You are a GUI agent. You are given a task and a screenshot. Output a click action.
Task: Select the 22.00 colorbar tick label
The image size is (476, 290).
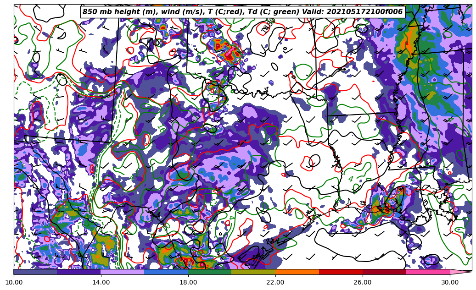pyautogui.click(x=275, y=282)
